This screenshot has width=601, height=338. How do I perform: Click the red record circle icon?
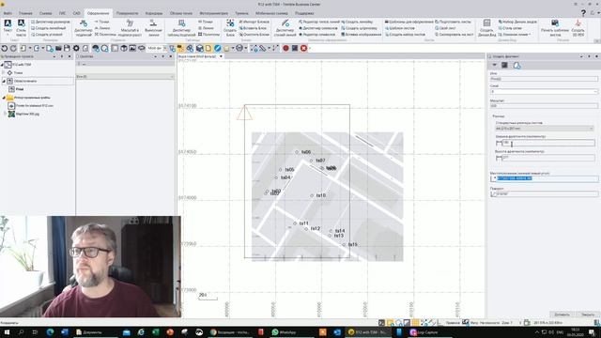click(285, 48)
